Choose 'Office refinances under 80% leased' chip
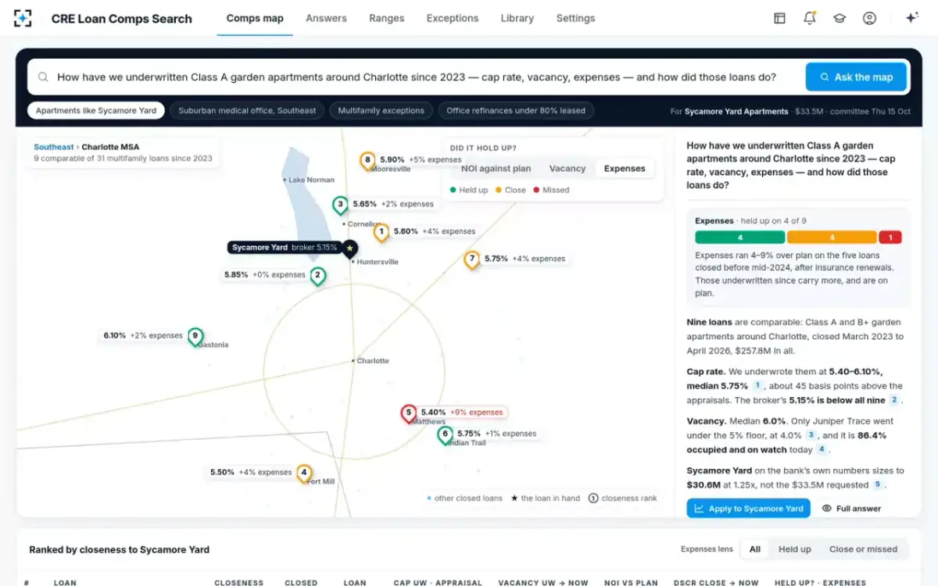The image size is (938, 586). pyautogui.click(x=516, y=111)
